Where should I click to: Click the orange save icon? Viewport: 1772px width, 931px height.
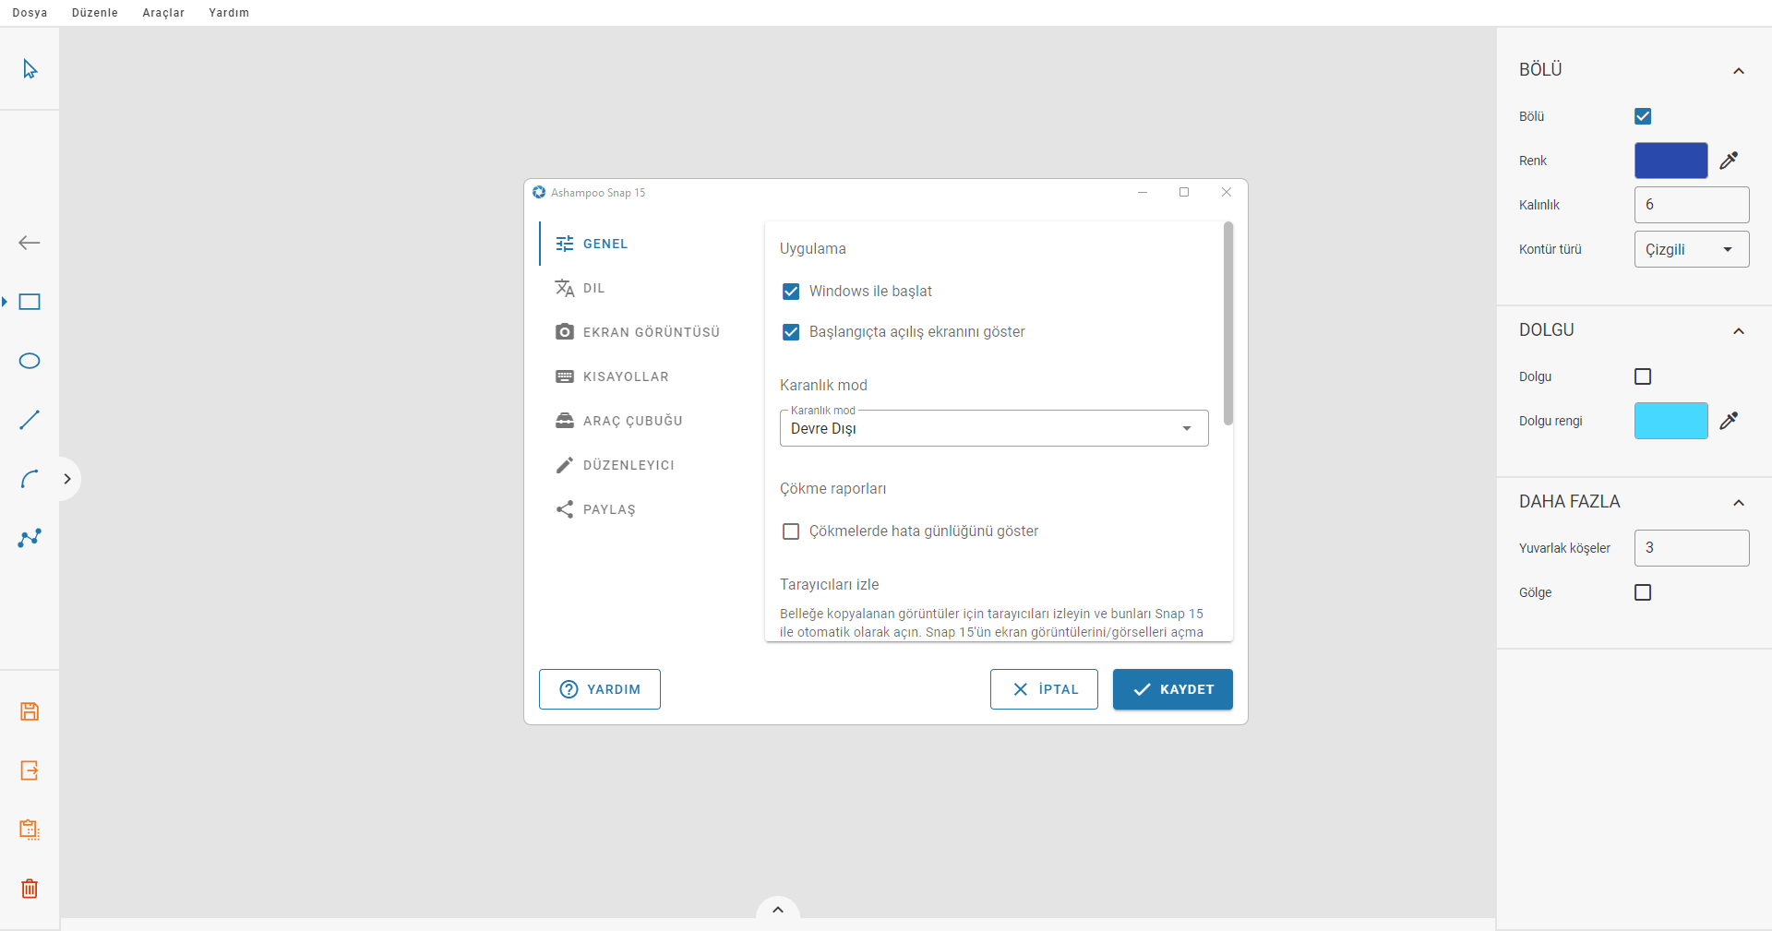(30, 711)
